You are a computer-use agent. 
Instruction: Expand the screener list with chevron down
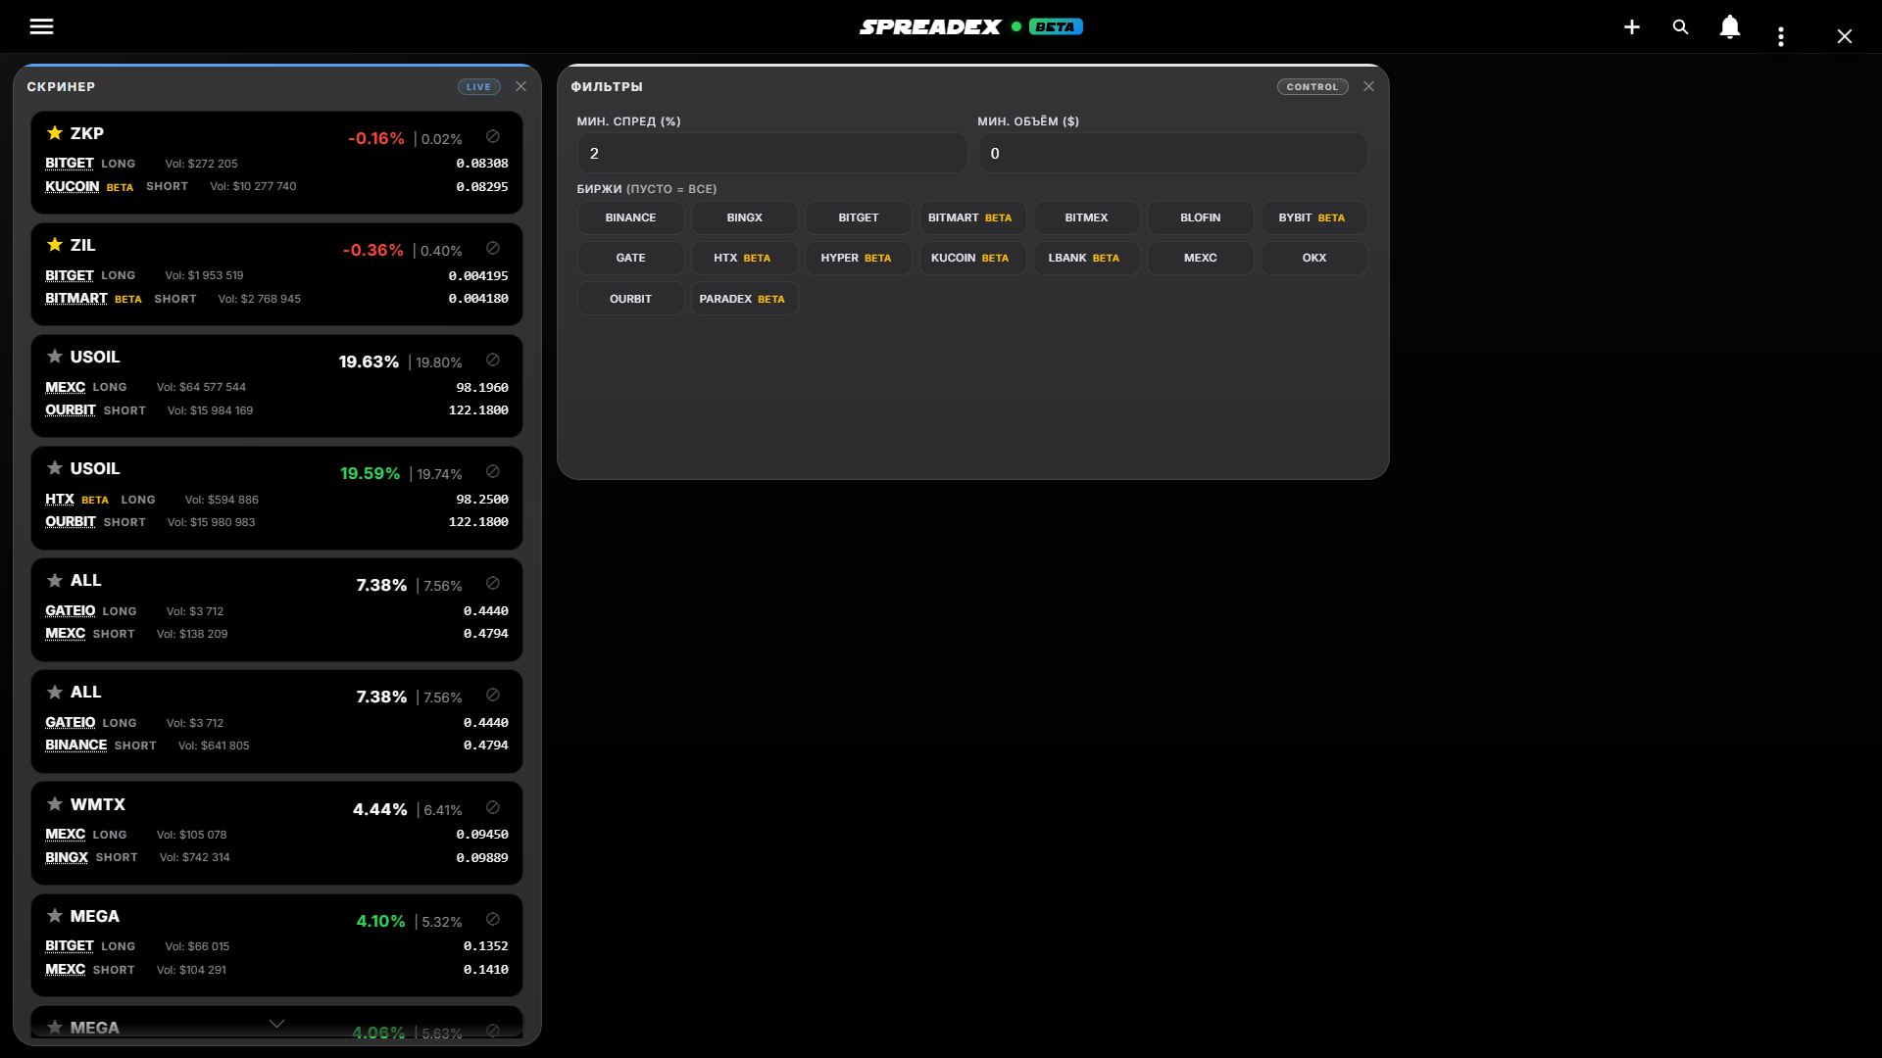pos(276,1024)
